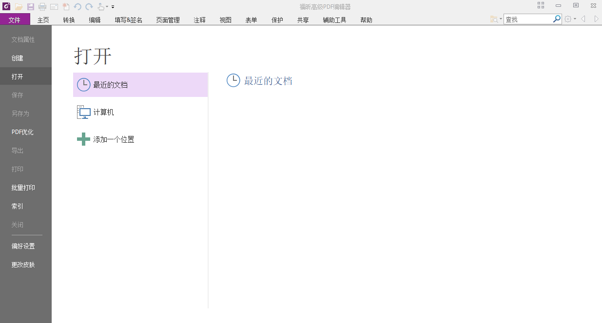
Task: Open the 注释 ribbon tab
Action: pyautogui.click(x=199, y=19)
